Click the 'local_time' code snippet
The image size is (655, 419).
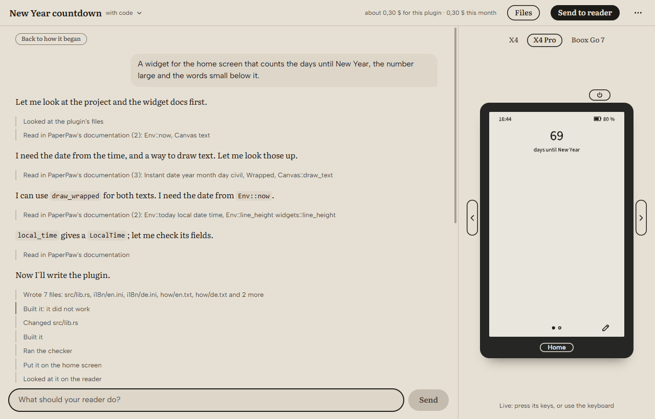click(x=37, y=236)
